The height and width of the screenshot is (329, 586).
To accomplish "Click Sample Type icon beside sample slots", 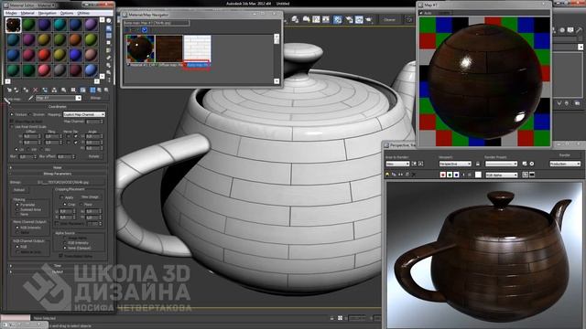I will [x=109, y=20].
